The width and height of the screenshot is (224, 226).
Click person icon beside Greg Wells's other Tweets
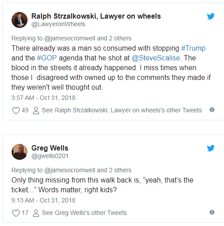click(x=36, y=213)
